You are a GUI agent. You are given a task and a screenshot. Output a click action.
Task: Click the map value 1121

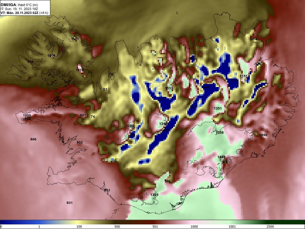coord(75,39)
